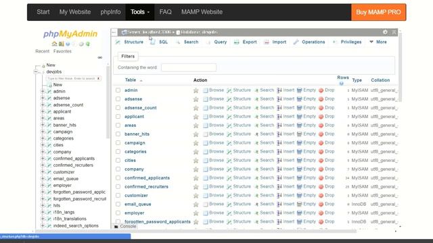Expand the company tree node

pyautogui.click(x=43, y=151)
